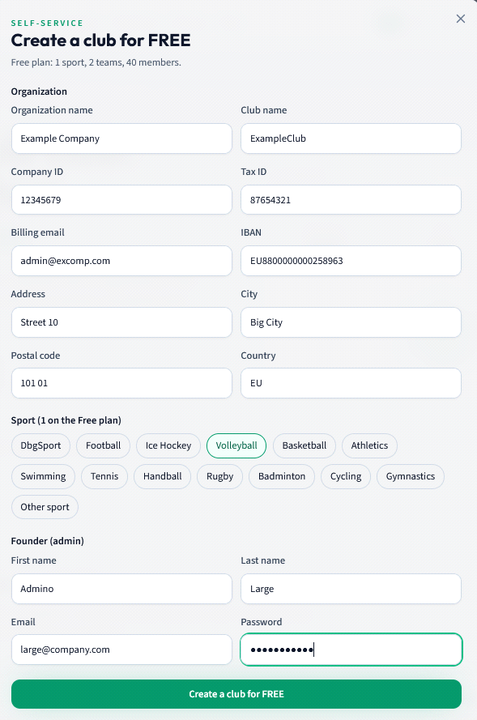The image size is (477, 720).
Task: Click the Create a club for FREE button
Action: pos(236,694)
